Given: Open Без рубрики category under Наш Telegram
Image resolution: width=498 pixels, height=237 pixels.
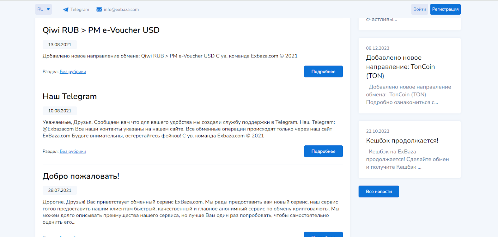Looking at the screenshot, I should (x=73, y=152).
